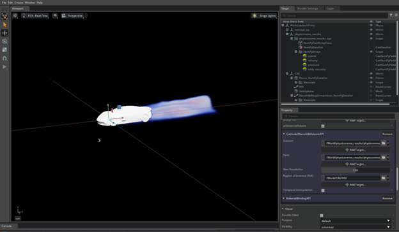Select the velocity field array

click(x=313, y=61)
